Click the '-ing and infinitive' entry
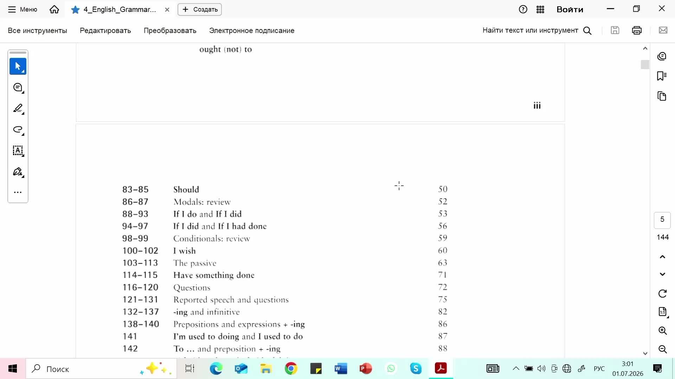Viewport: 675px width, 379px height. tap(206, 312)
